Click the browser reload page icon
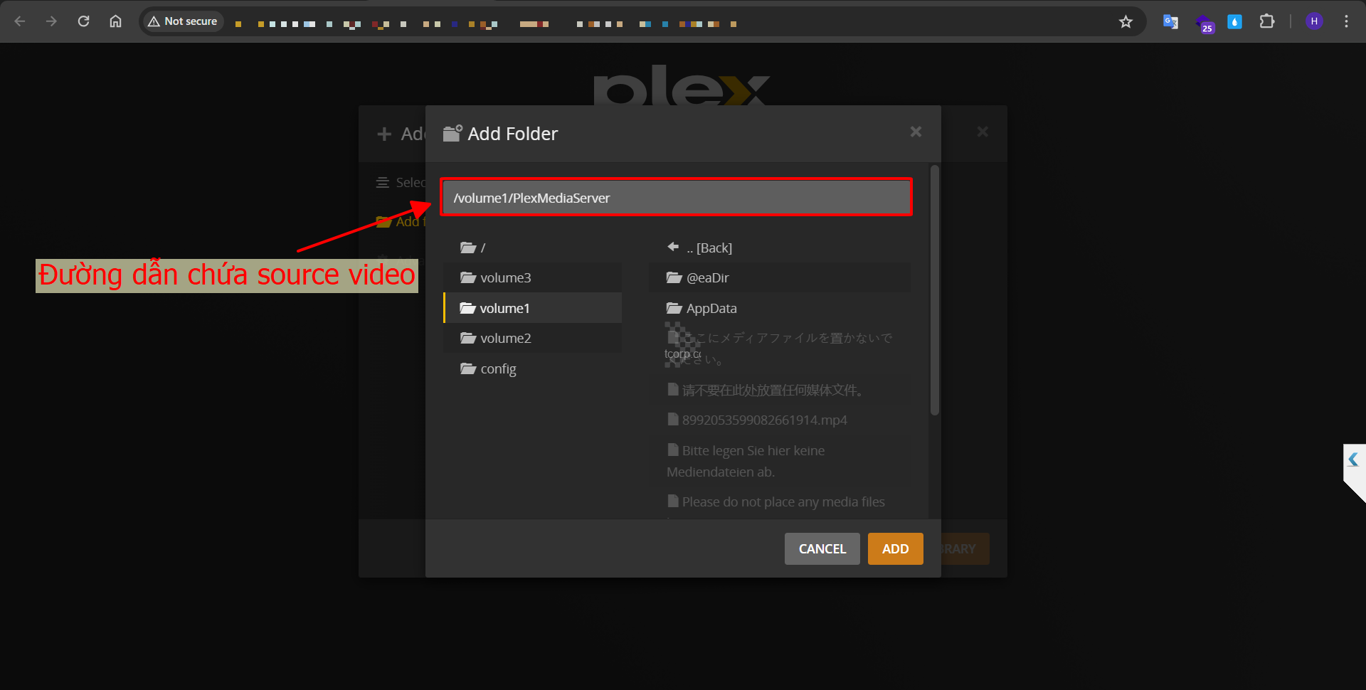The height and width of the screenshot is (690, 1366). click(x=83, y=21)
